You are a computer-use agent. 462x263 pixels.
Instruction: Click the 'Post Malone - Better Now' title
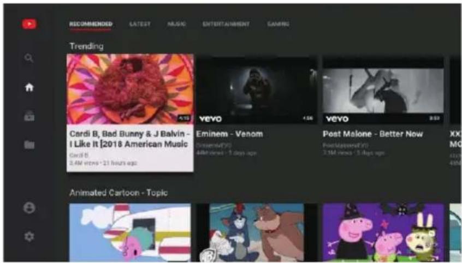373,134
